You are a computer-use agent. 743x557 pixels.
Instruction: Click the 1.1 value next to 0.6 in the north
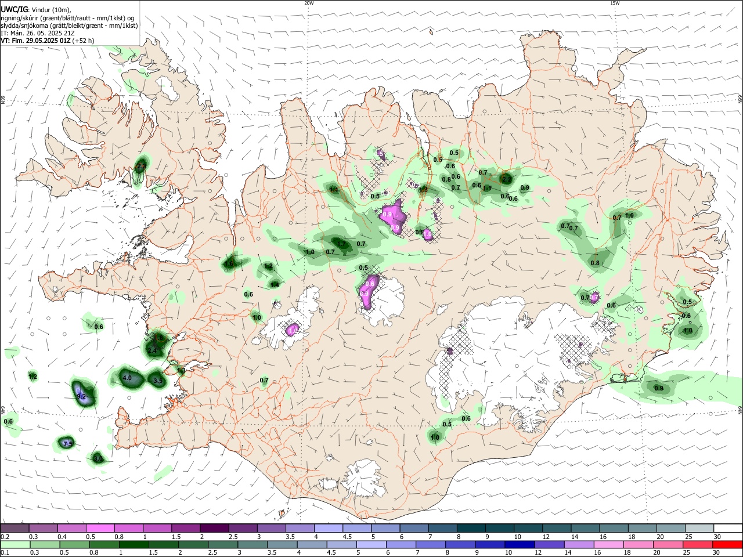[x=488, y=189]
